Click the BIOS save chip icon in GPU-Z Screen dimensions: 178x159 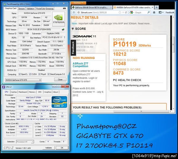click(x=63, y=29)
